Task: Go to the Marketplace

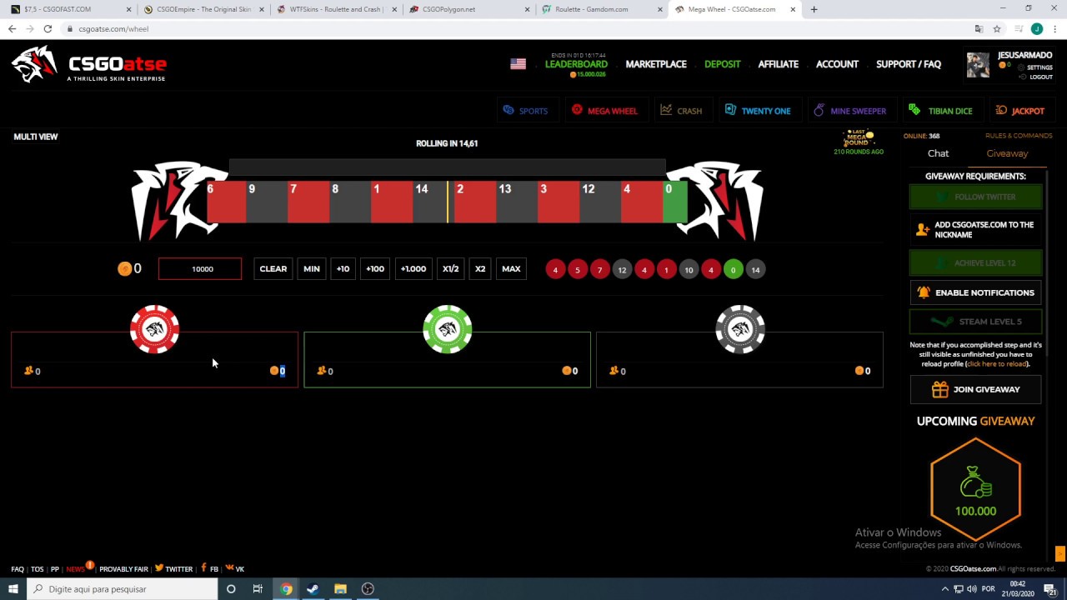Action: click(x=656, y=64)
